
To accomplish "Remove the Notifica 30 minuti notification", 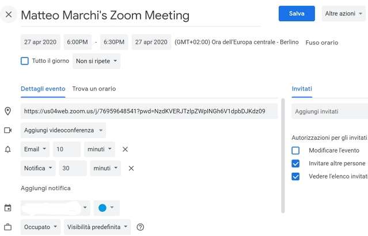I will coord(131,169).
